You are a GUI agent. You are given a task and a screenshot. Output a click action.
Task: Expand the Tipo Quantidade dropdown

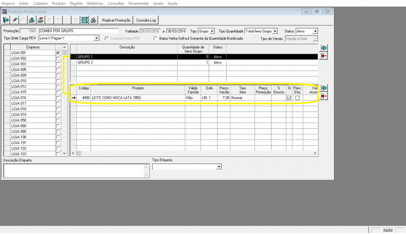click(275, 31)
